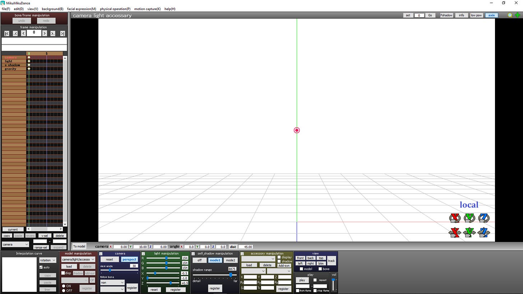
Task: Step forward one frame arrow
Action: coord(45,33)
